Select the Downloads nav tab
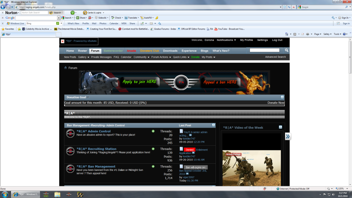 (170, 51)
